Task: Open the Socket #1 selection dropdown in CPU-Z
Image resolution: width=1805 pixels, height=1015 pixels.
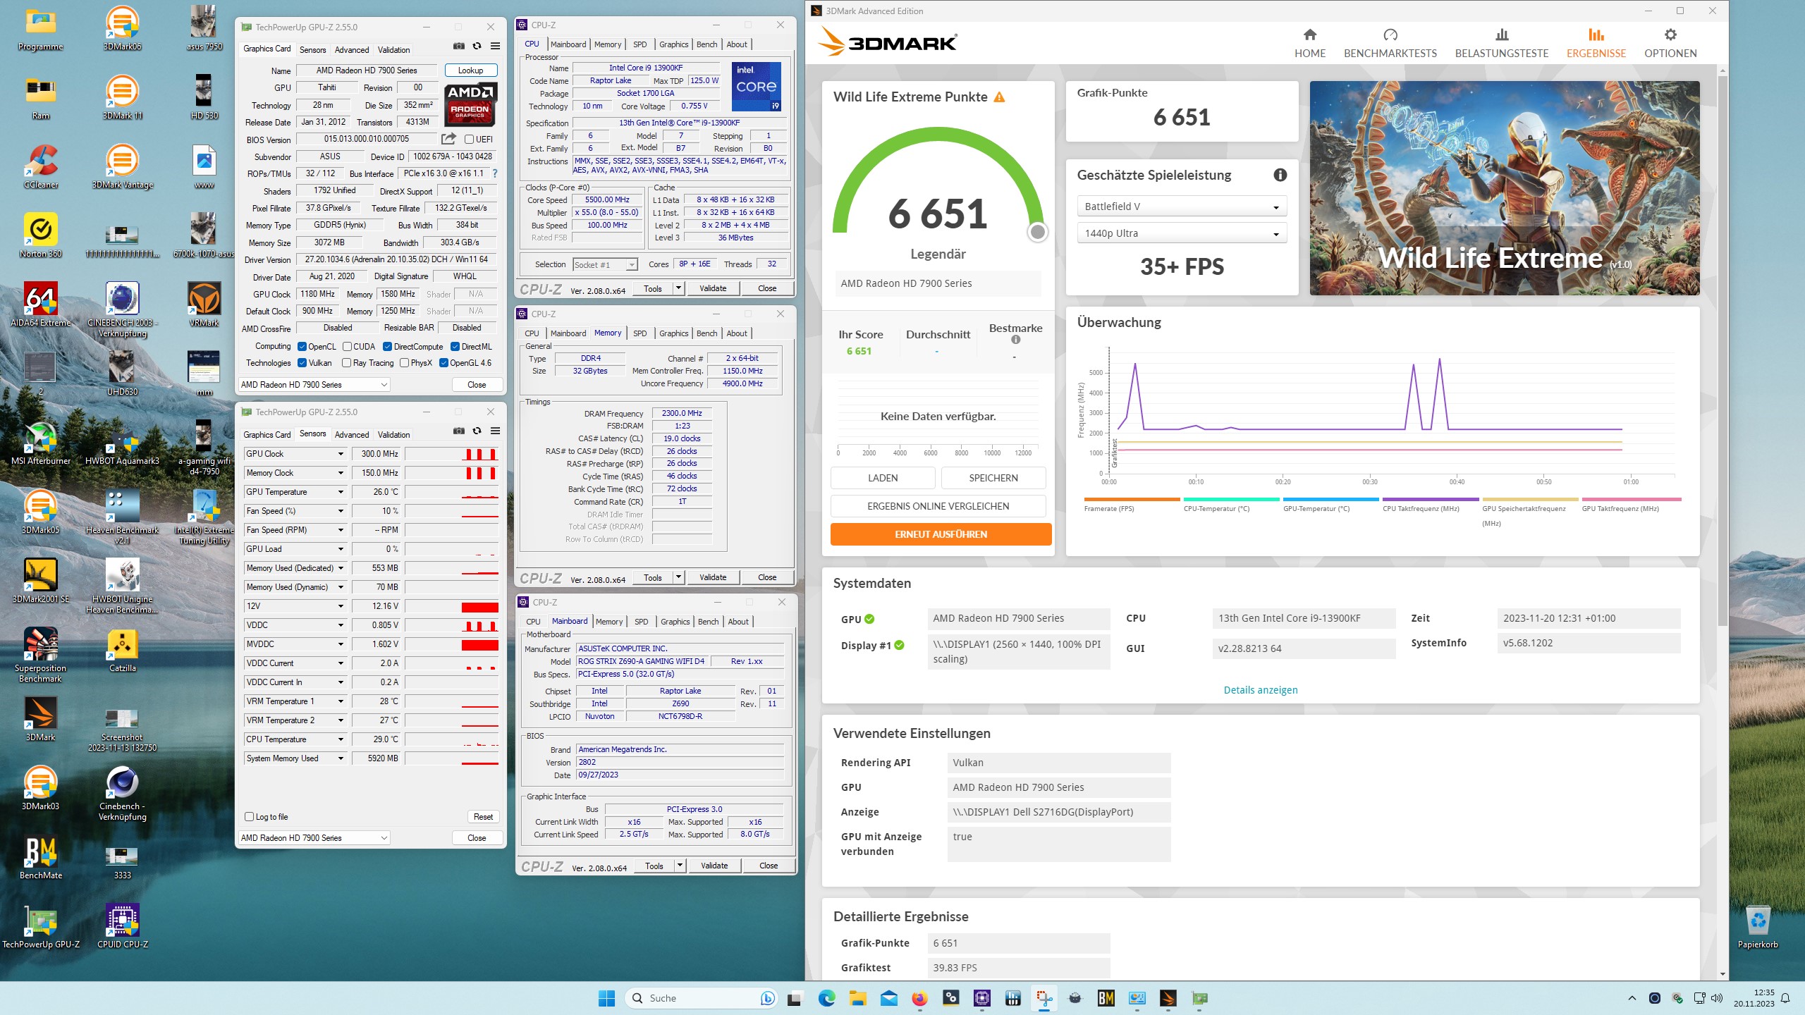Action: pyautogui.click(x=605, y=264)
